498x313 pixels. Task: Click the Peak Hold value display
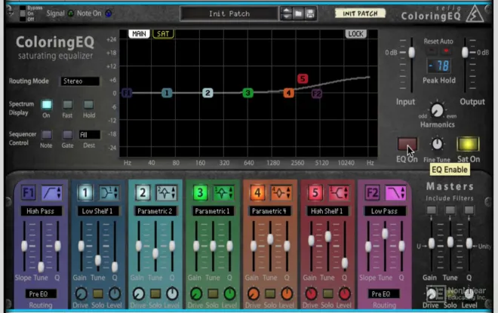pyautogui.click(x=438, y=66)
